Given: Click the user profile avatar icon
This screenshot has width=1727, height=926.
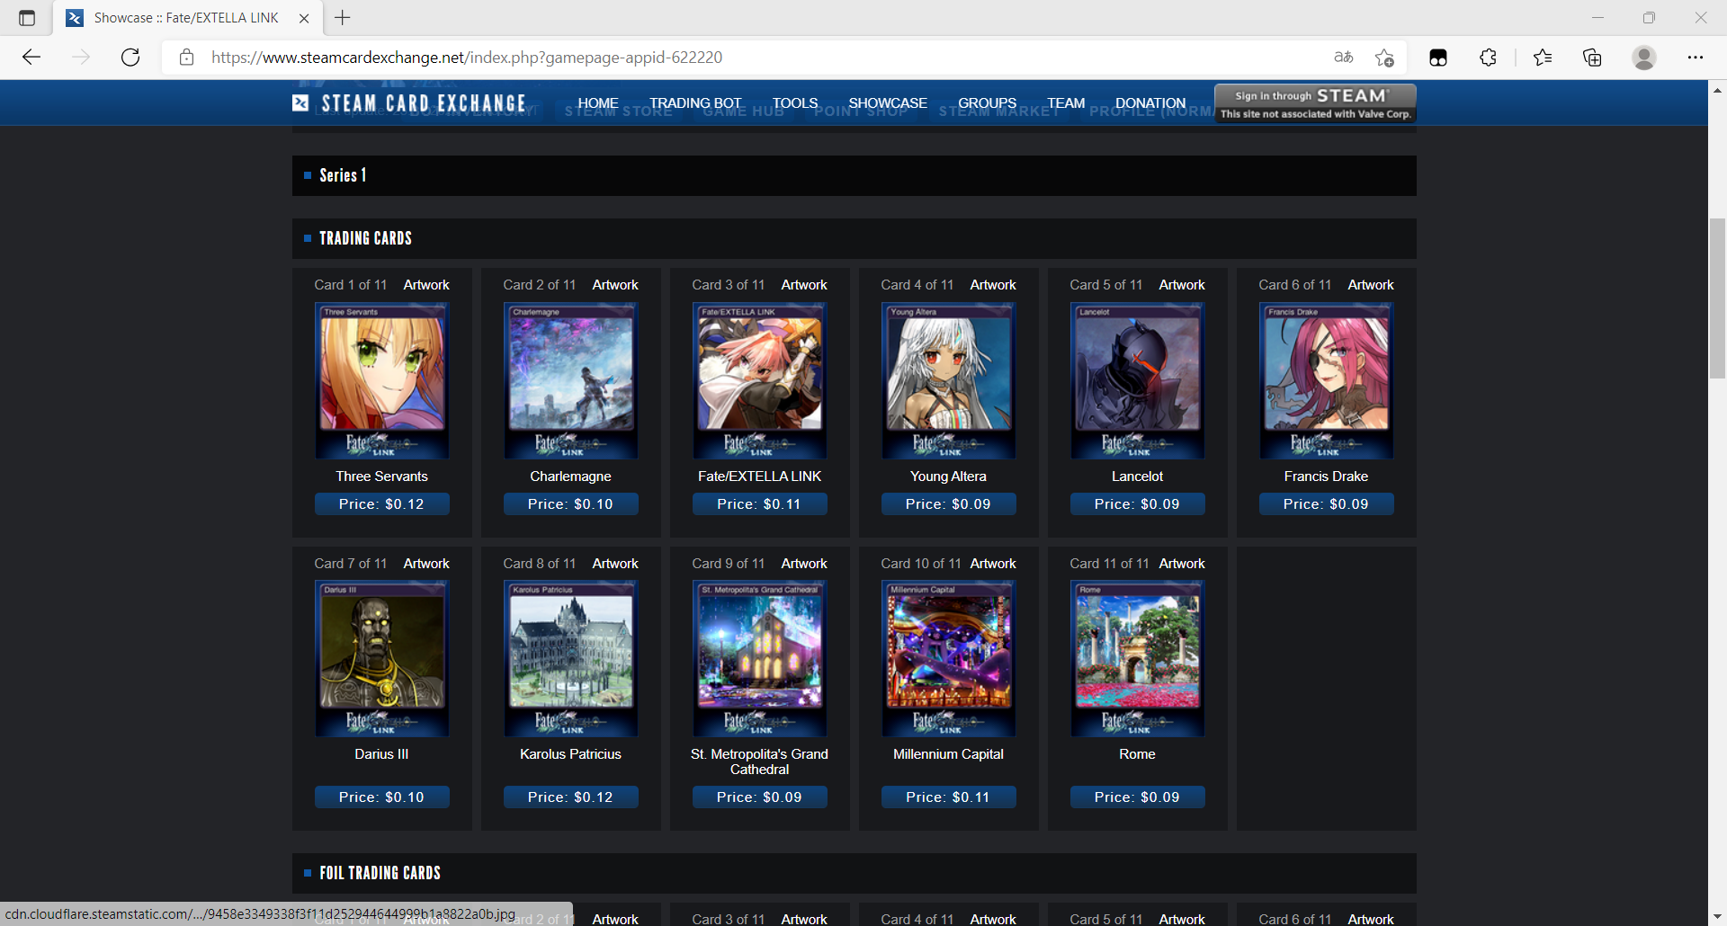Looking at the screenshot, I should (x=1644, y=58).
